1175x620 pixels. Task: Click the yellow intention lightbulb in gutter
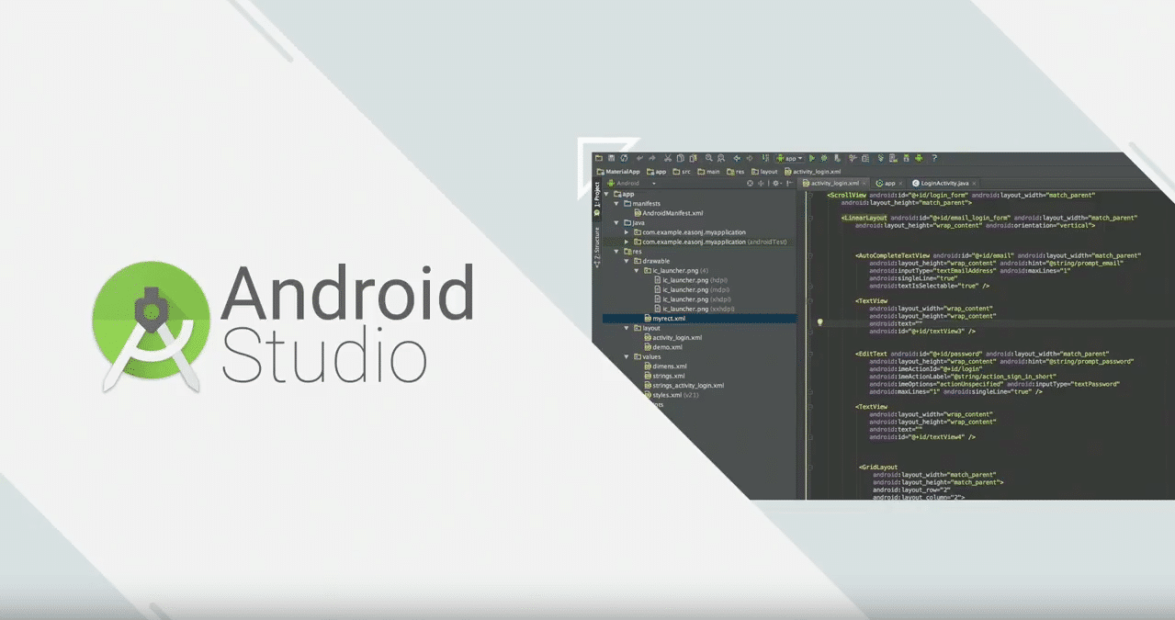tap(819, 323)
